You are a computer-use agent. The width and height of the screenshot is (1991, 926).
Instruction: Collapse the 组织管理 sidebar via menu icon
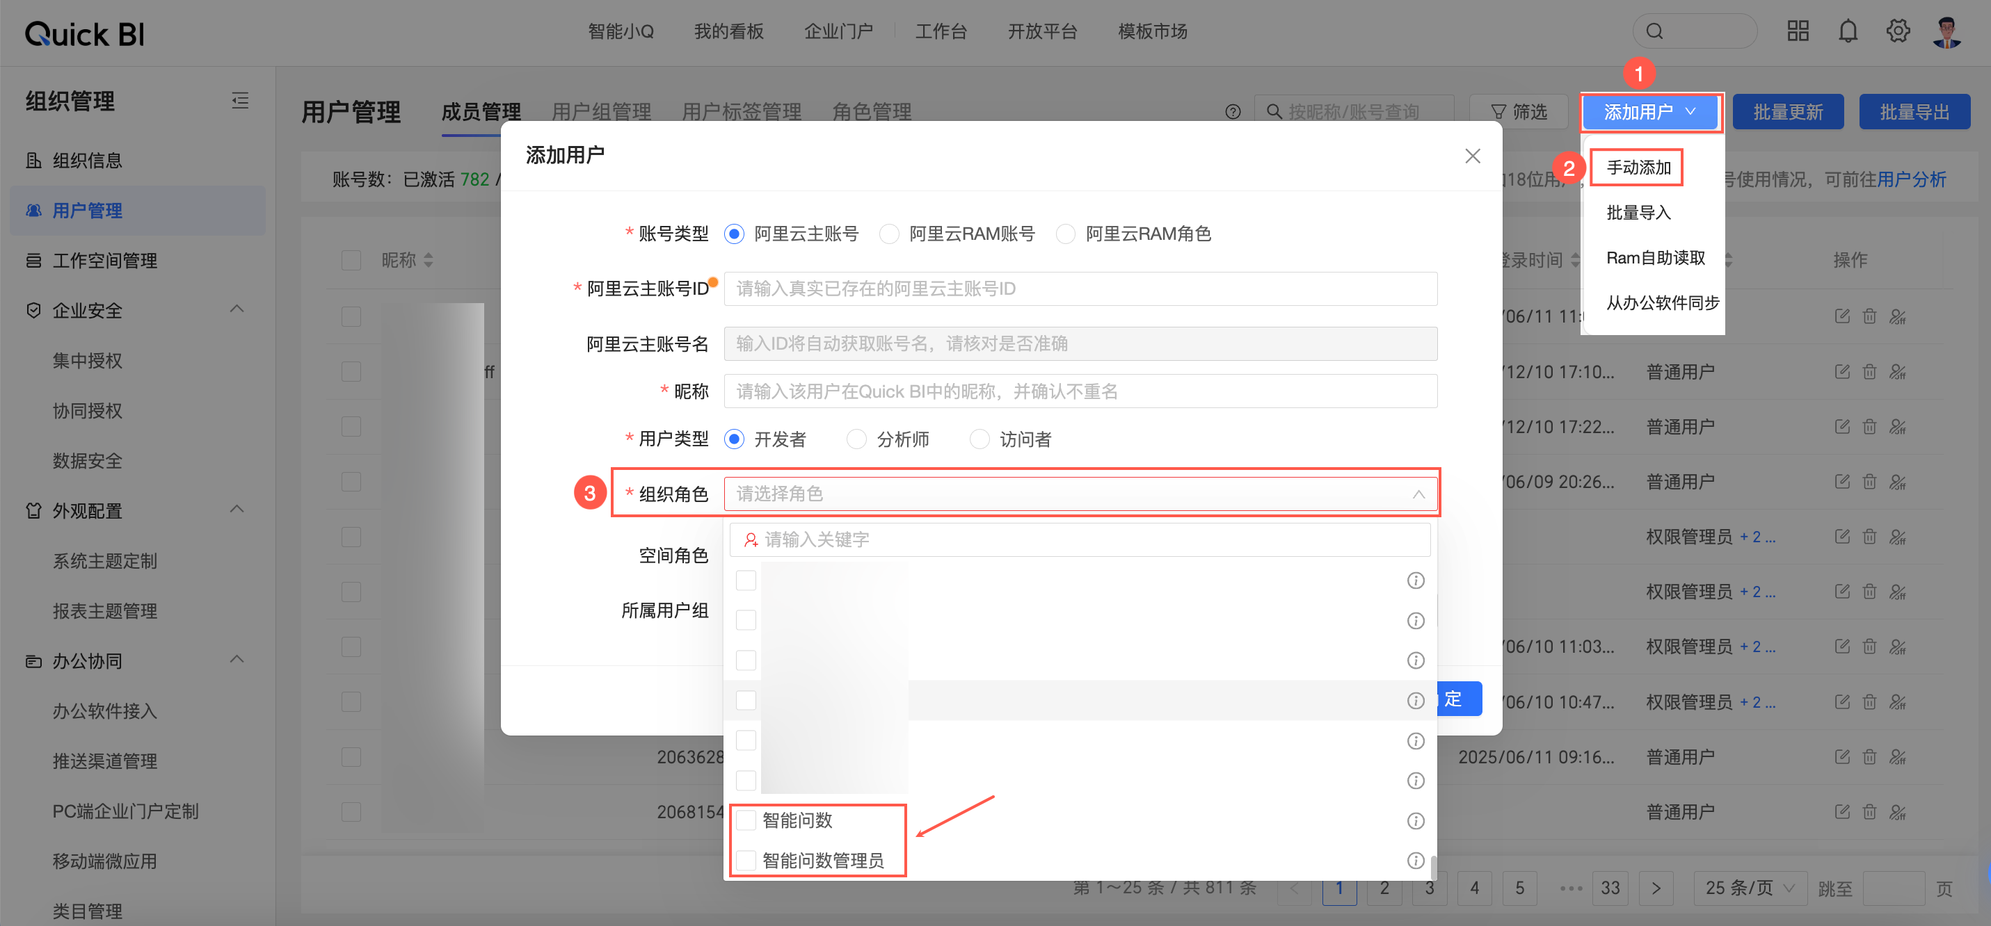coord(239,100)
